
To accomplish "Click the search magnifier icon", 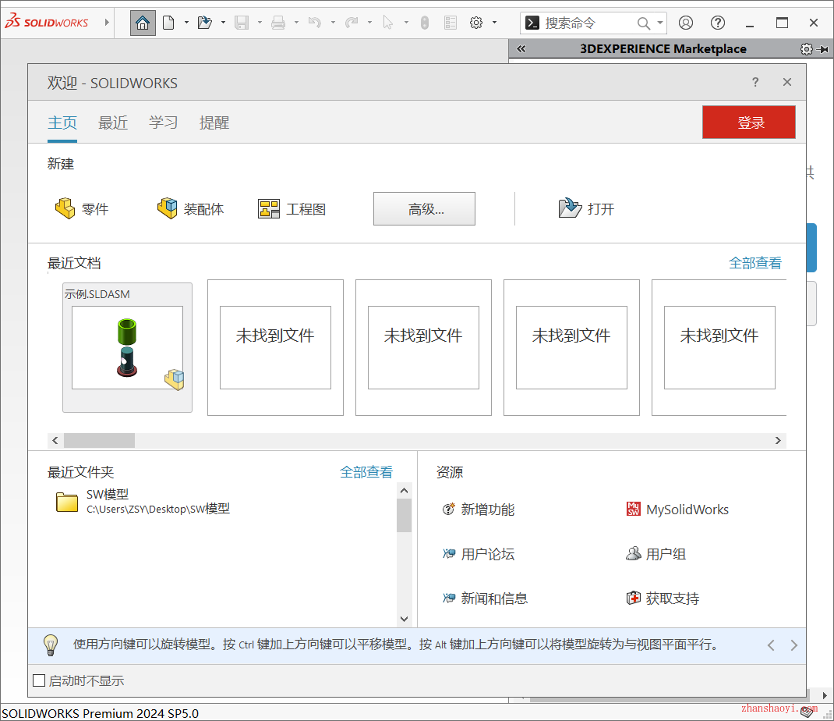I will (644, 23).
